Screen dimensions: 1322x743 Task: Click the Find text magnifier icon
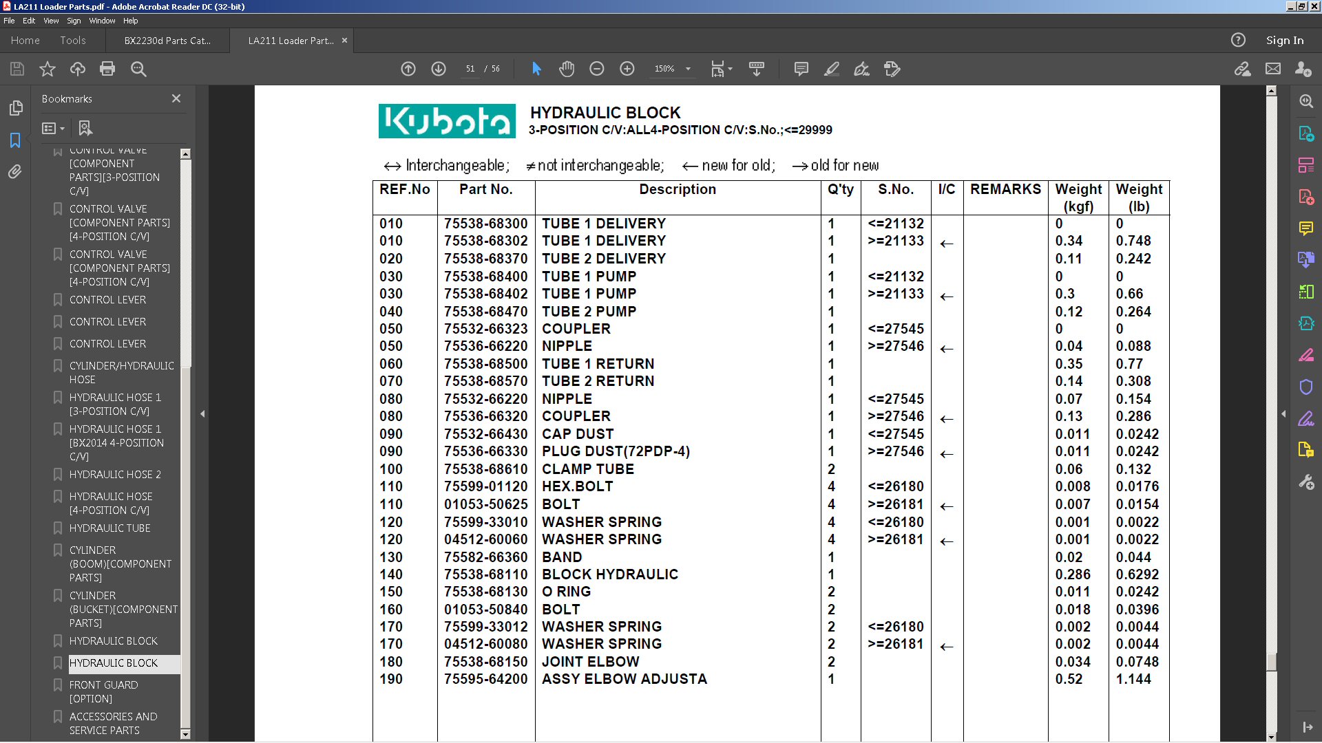[138, 69]
